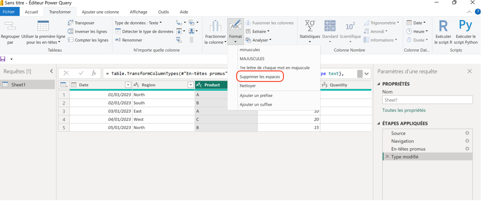482x201 pixels.
Task: Open the Type de données : Texte dropdown
Action: [138, 23]
